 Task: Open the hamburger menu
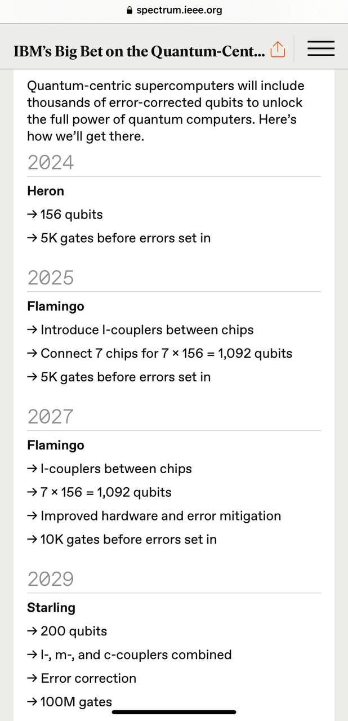coord(321,49)
